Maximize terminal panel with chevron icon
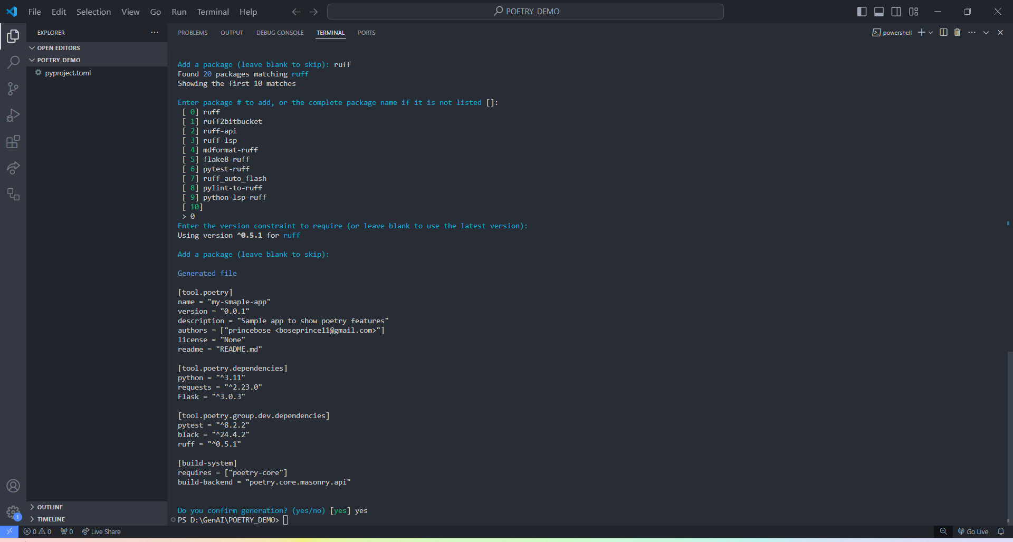Image resolution: width=1013 pixels, height=542 pixels. (x=986, y=33)
